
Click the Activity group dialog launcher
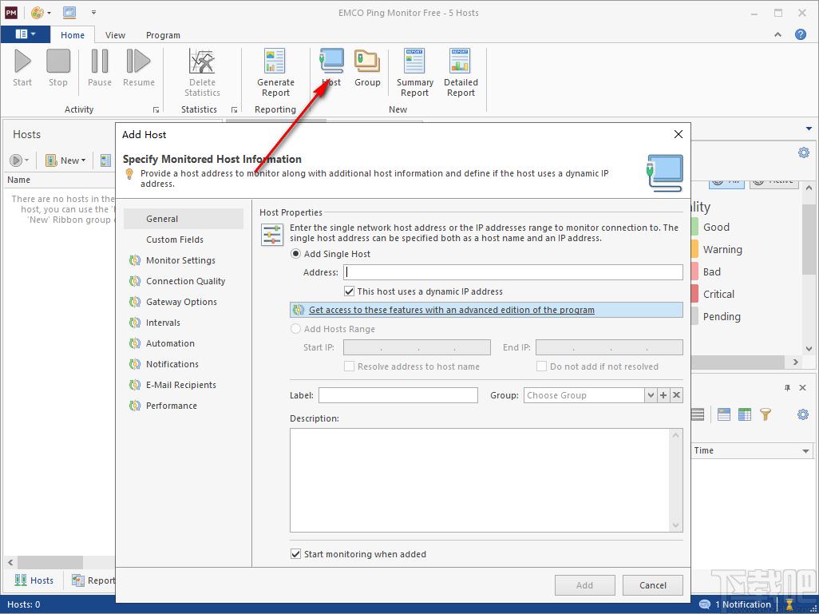coord(156,109)
